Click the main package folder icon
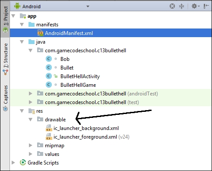Screen dimensions: 212x171 tap(40, 50)
